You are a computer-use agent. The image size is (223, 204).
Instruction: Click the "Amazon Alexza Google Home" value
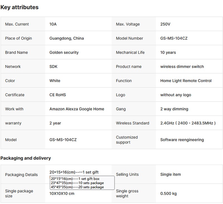(x=77, y=109)
